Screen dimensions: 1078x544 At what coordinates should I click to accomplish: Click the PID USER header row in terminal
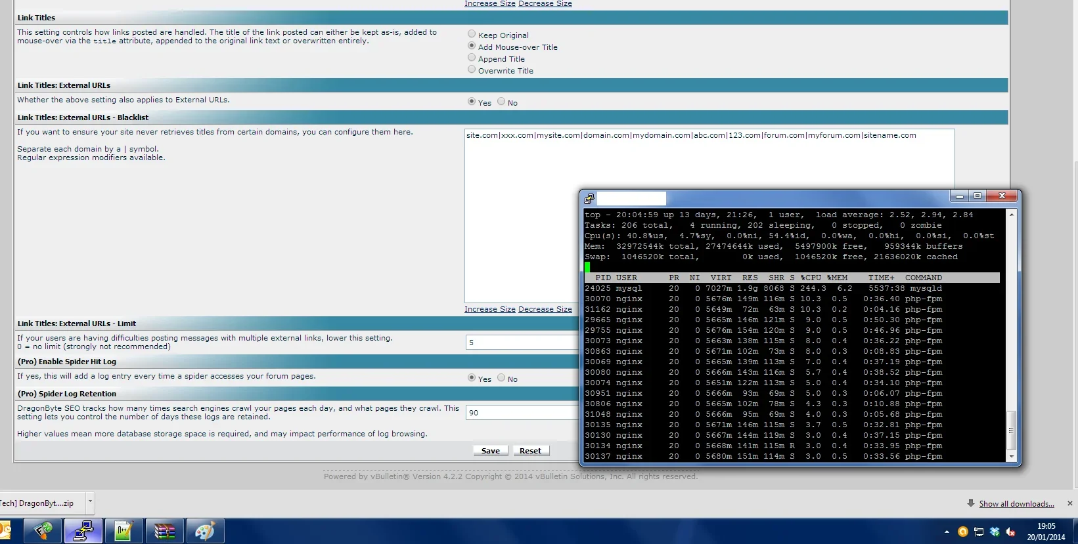[x=792, y=278]
